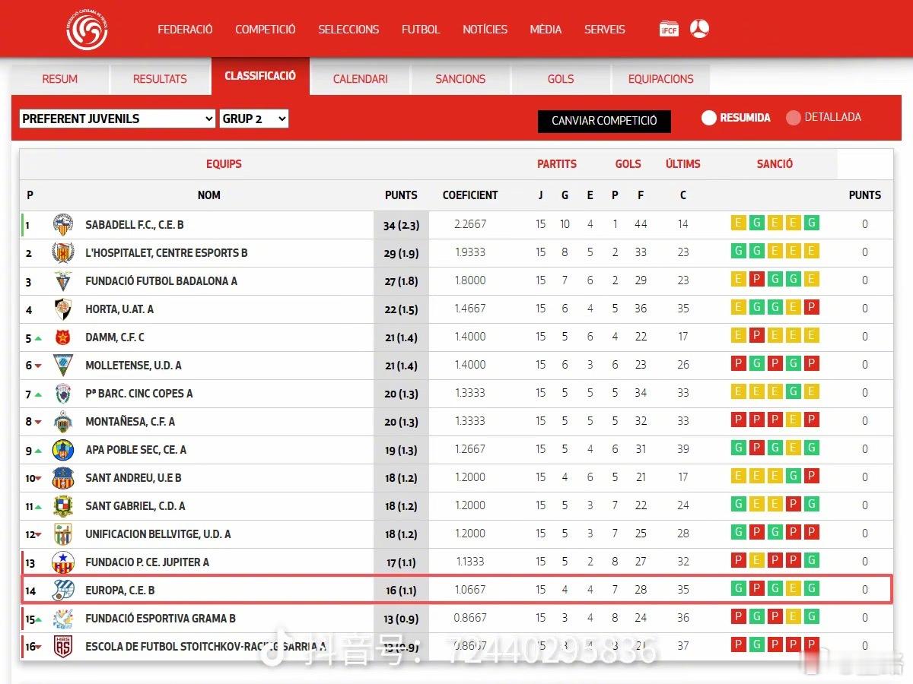Click L'Hospitalet team crest
The height and width of the screenshot is (684, 913).
[x=63, y=252]
